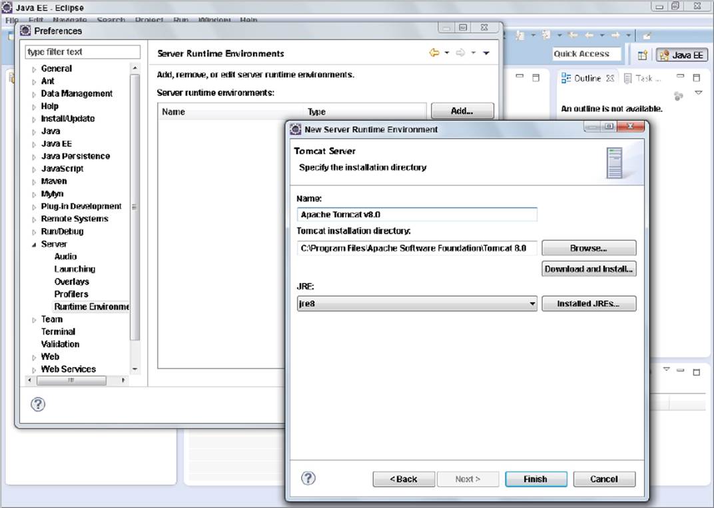This screenshot has width=714, height=508.
Task: Select Help in the preferences tree
Action: pyautogui.click(x=50, y=106)
